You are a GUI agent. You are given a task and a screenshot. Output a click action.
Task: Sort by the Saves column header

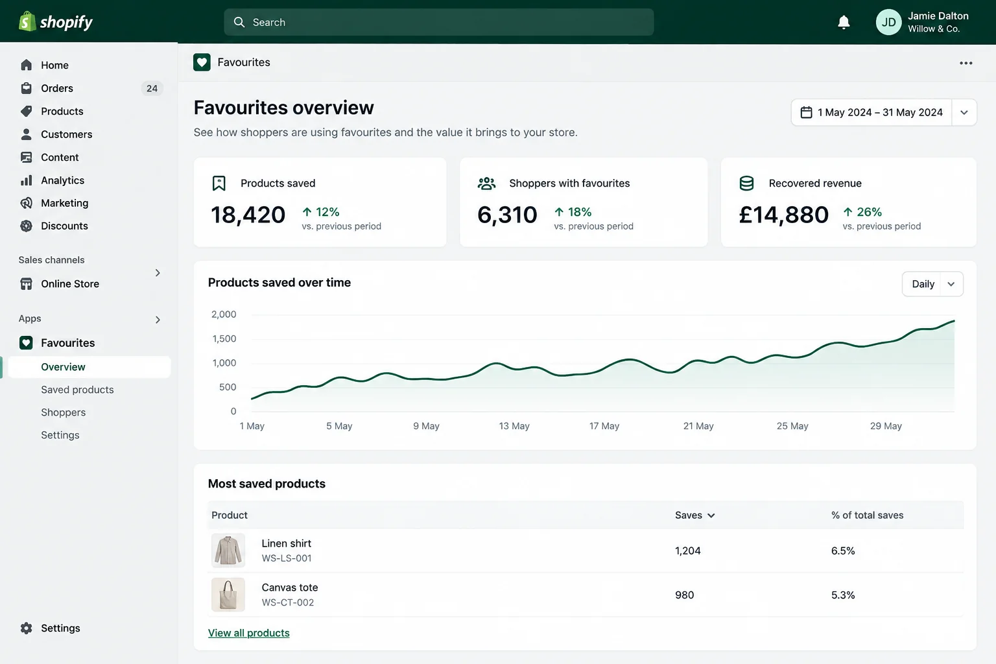click(x=694, y=515)
